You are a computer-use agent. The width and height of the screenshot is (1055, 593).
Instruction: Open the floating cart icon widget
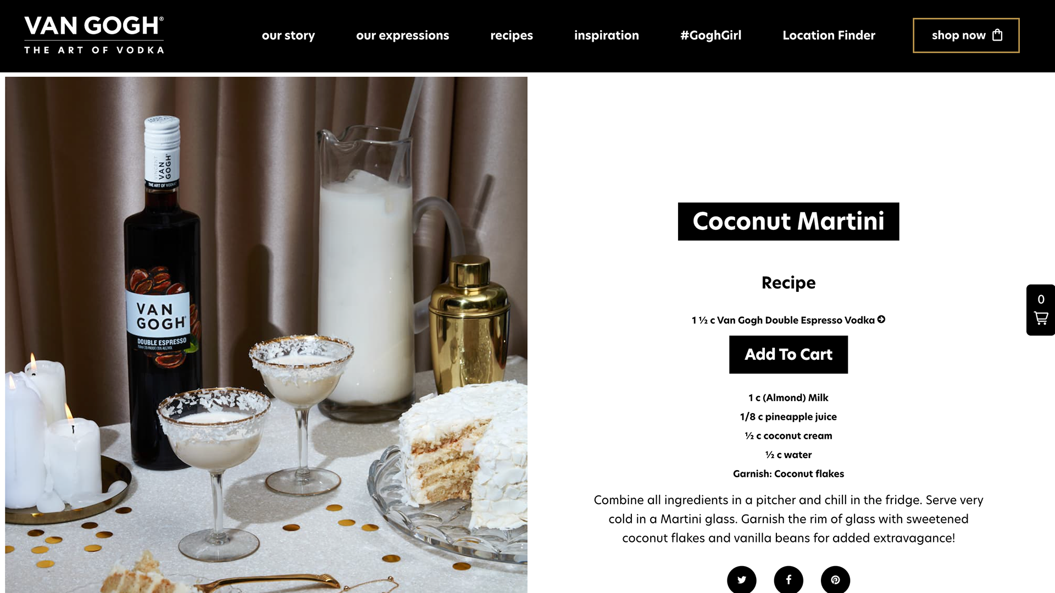(x=1041, y=310)
